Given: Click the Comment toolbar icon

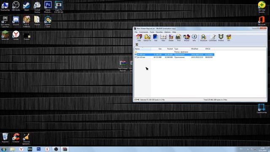Looking at the screenshot, I should point(213,38).
